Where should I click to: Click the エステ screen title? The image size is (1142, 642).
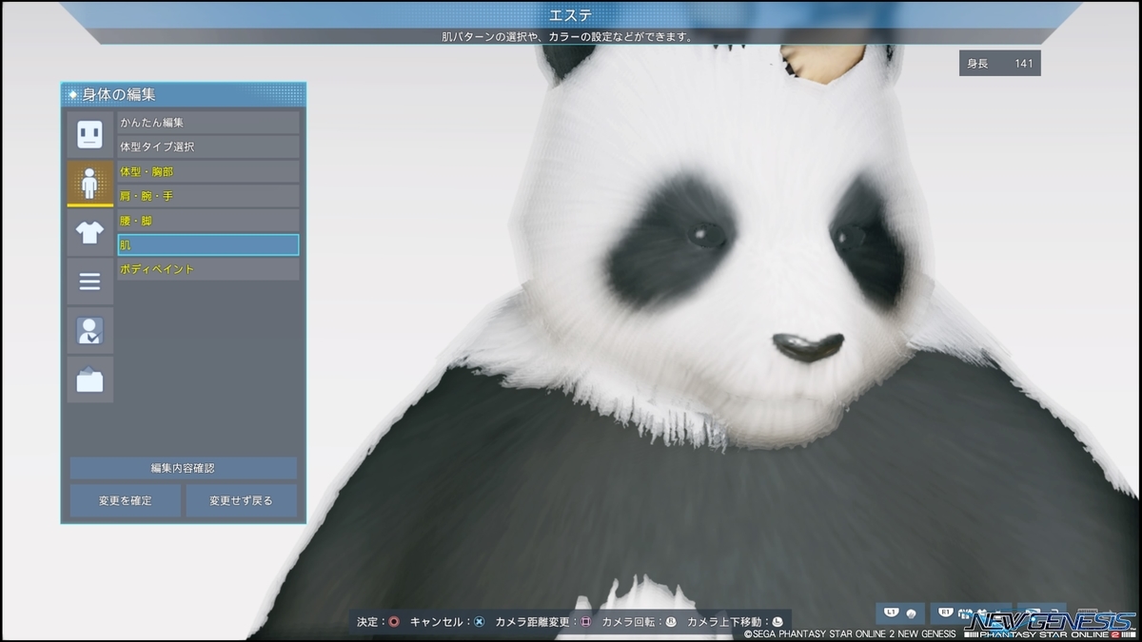tap(571, 14)
